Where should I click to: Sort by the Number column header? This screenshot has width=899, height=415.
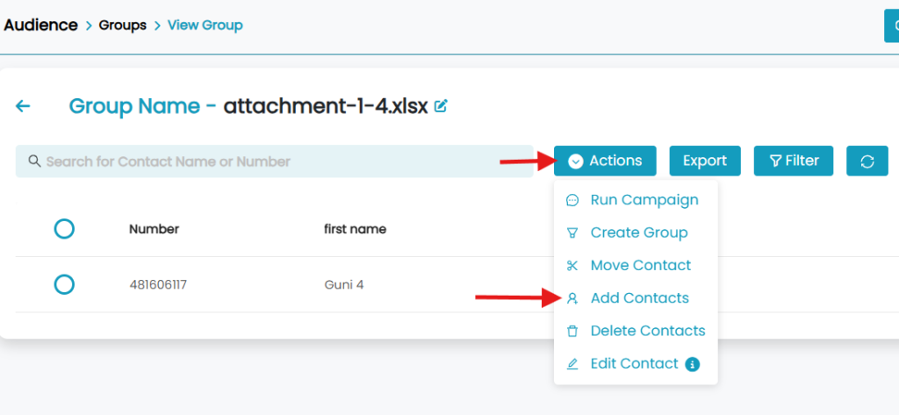pos(154,229)
